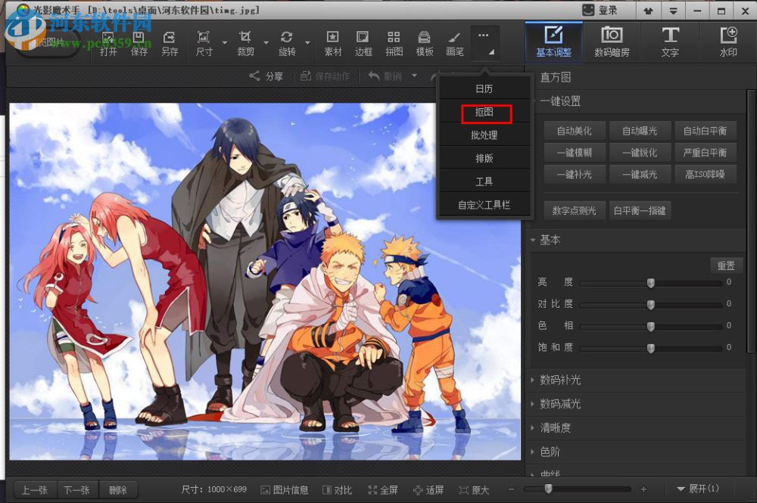The image size is (757, 503).
Task: Toggle the 对比 (Compare) view
Action: pyautogui.click(x=337, y=490)
